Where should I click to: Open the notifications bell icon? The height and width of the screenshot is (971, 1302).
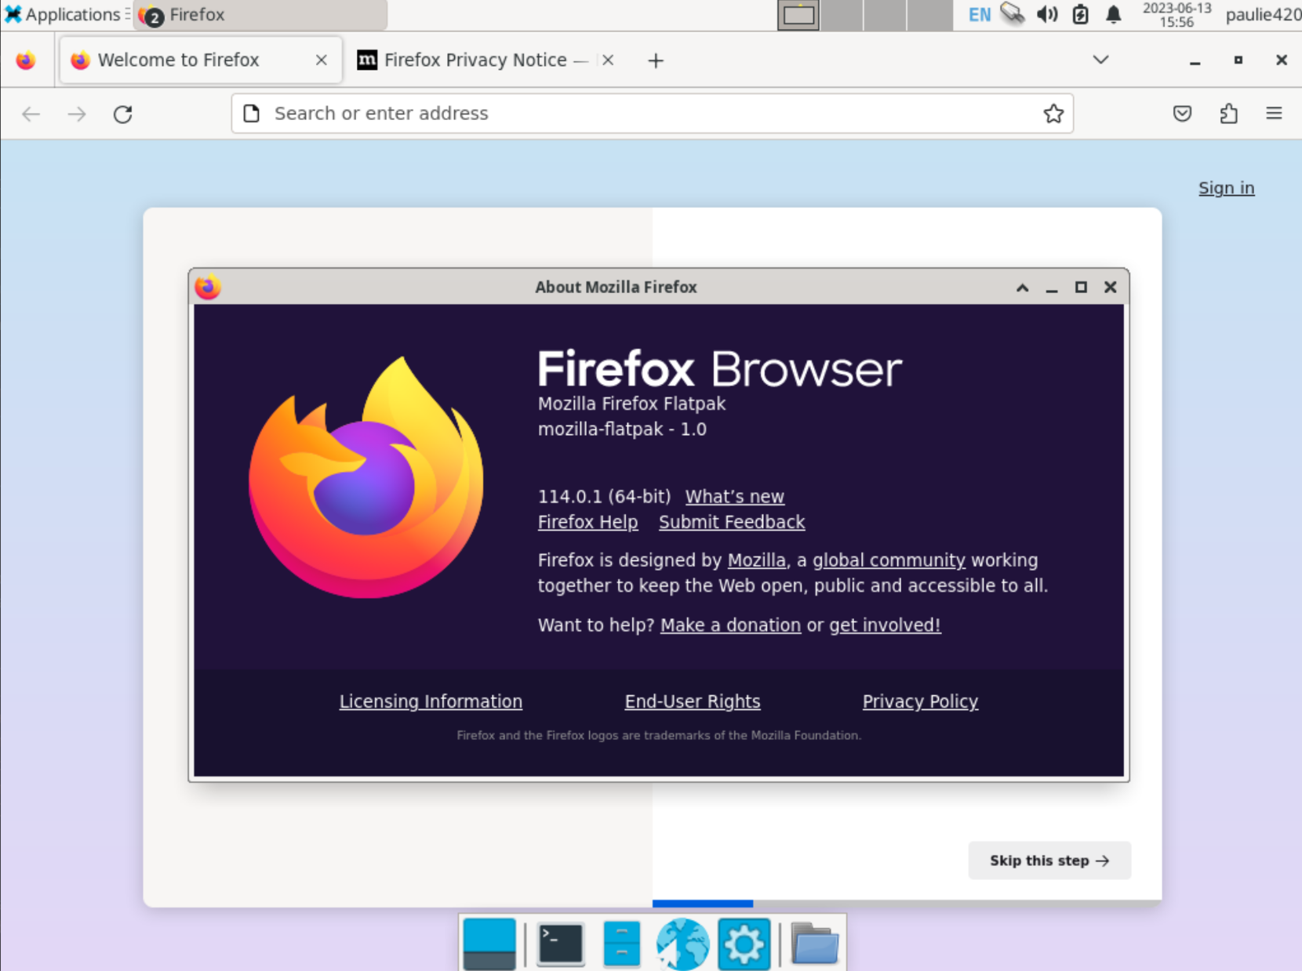click(x=1113, y=14)
